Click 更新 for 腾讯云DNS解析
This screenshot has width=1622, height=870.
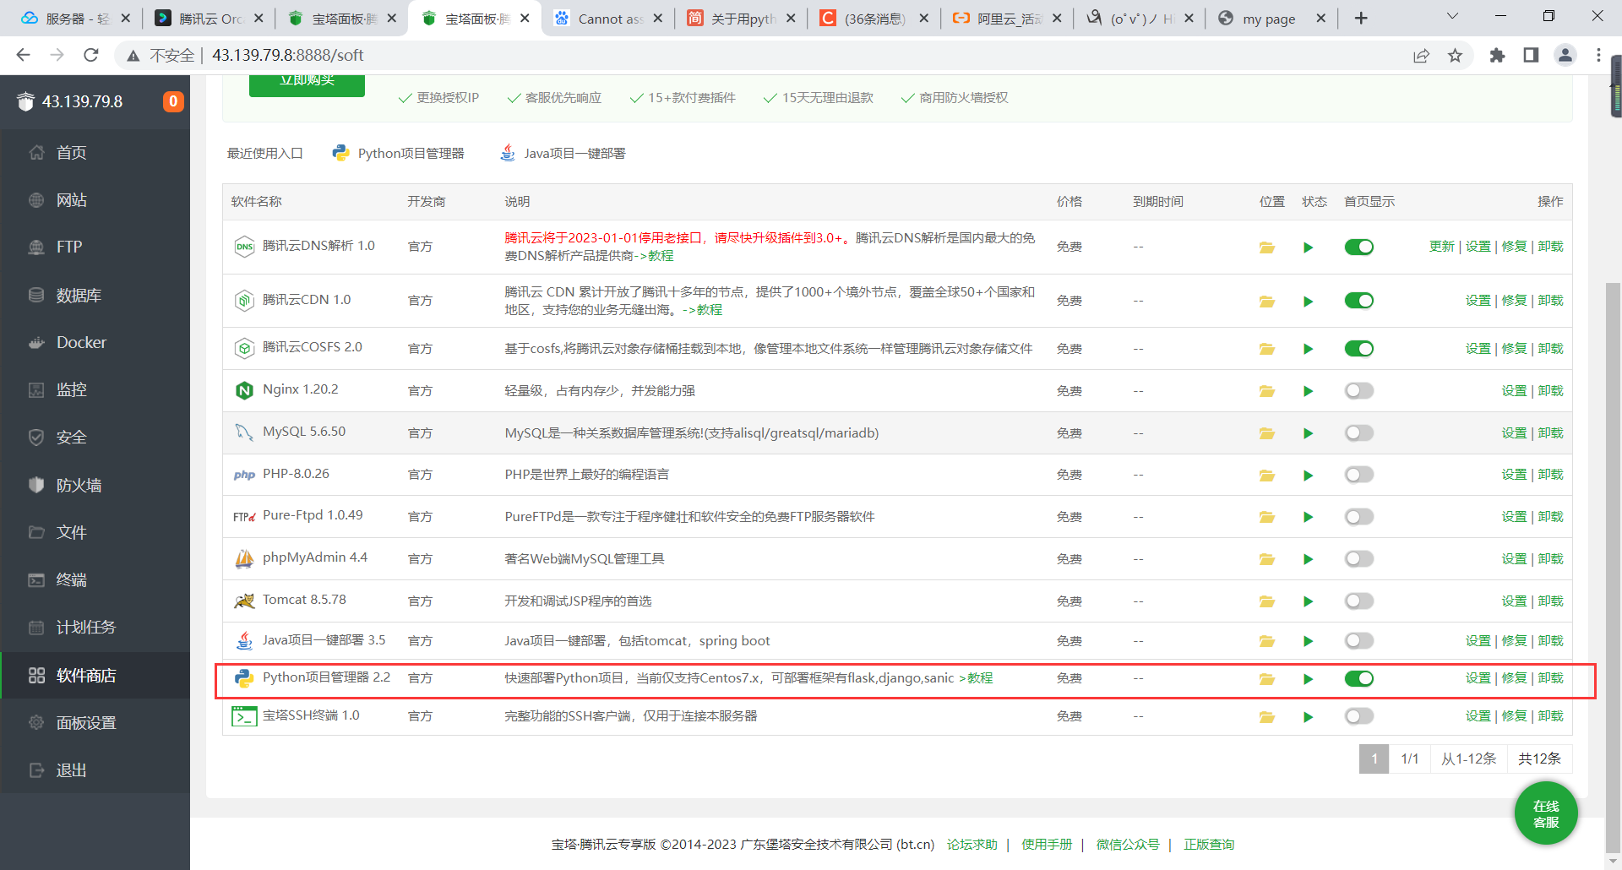pyautogui.click(x=1441, y=247)
